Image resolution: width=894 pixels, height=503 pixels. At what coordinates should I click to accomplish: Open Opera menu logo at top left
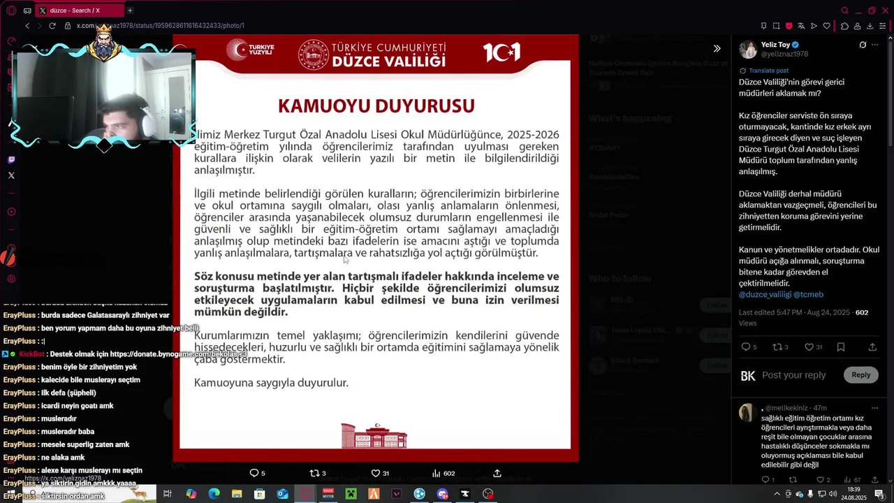[x=10, y=10]
